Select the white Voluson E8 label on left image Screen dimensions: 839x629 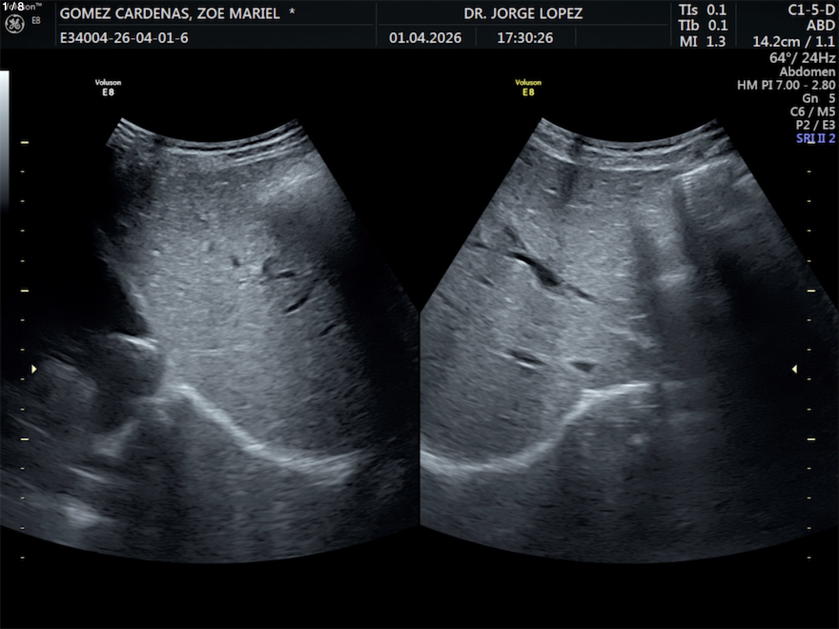(x=108, y=87)
